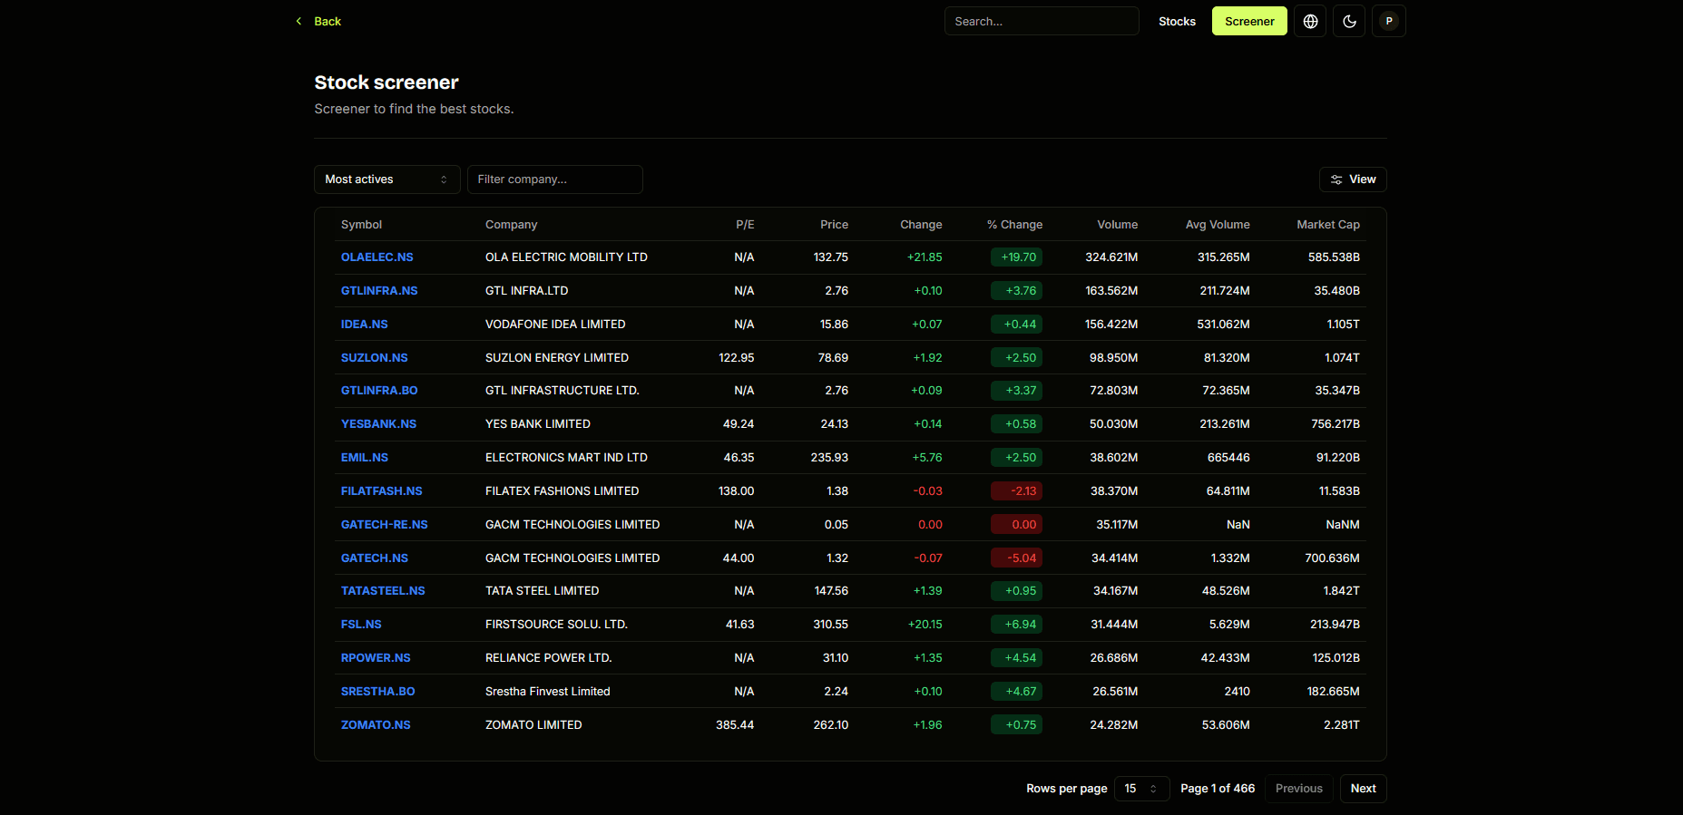Open GTLINFRA.NS stock link
The width and height of the screenshot is (1683, 815).
point(379,291)
